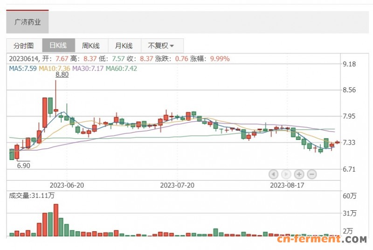Zoom in with the plus icon
The width and height of the screenshot is (373, 250).
pos(299,174)
